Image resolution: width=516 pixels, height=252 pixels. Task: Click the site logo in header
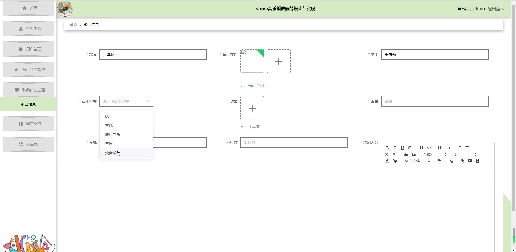[65, 9]
